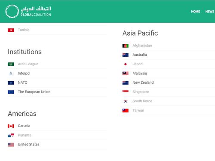Click the Taiwan flag icon

(126, 110)
